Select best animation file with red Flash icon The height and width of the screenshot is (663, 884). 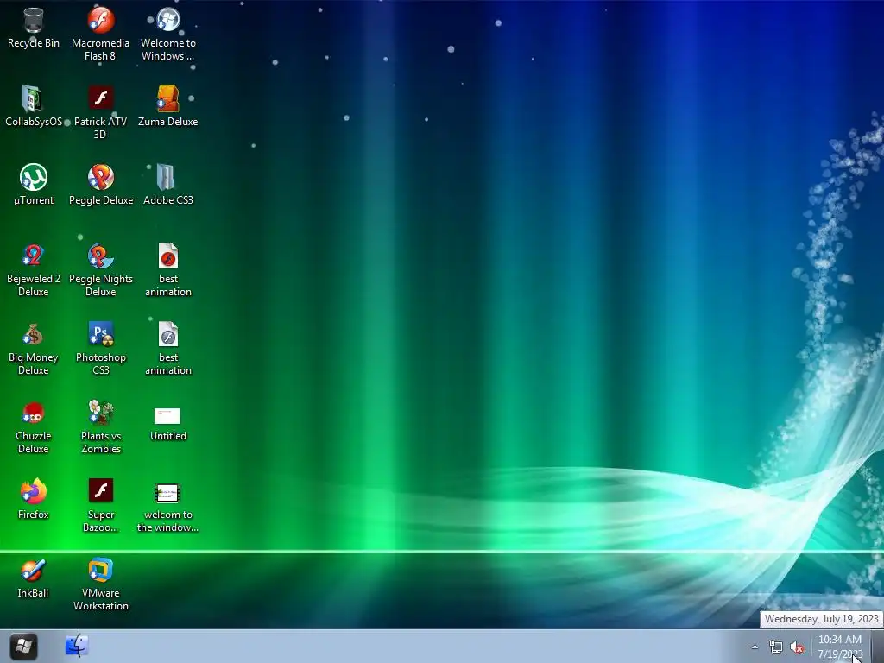click(168, 269)
